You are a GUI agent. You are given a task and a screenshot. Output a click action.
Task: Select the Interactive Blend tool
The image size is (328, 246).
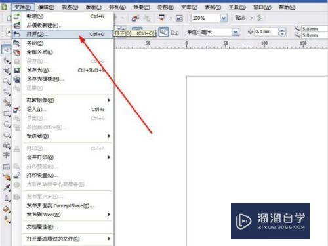point(7,177)
